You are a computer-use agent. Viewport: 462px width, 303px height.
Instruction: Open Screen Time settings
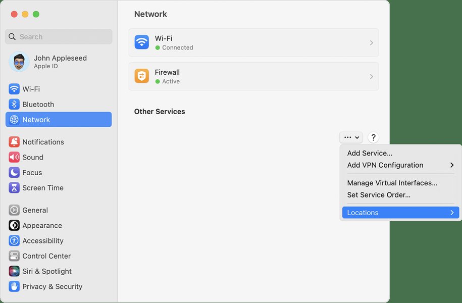coord(42,187)
